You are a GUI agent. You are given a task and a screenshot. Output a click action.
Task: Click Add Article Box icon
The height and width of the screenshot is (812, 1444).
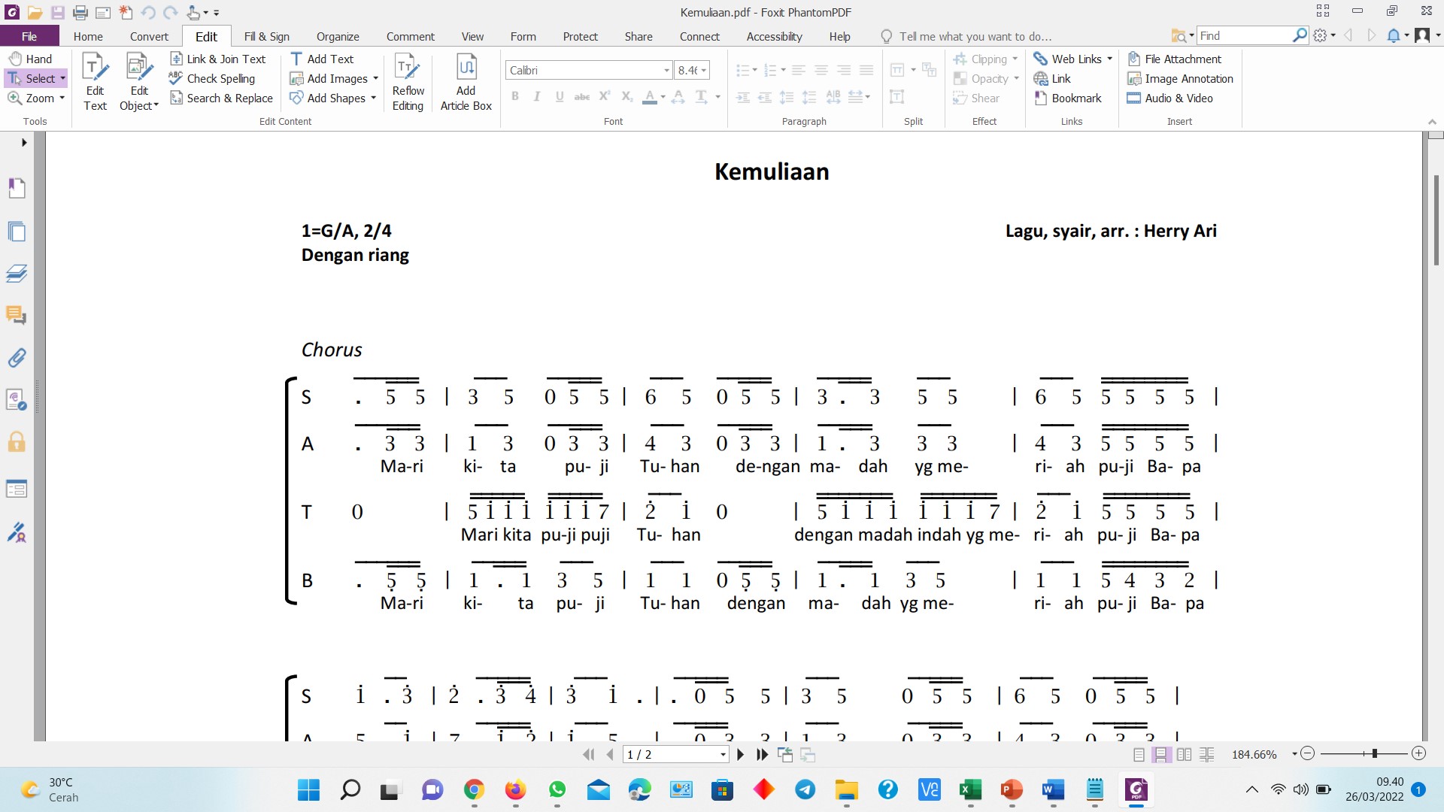(x=466, y=81)
